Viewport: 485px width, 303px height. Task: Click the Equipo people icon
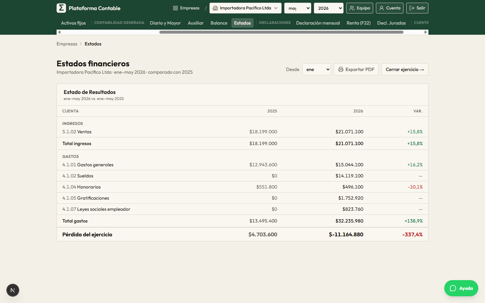pyautogui.click(x=352, y=8)
